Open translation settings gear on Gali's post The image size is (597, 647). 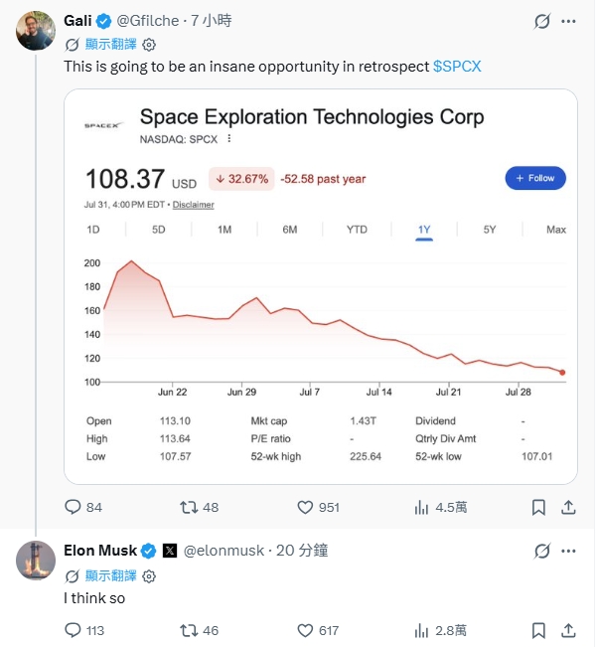[x=149, y=45]
